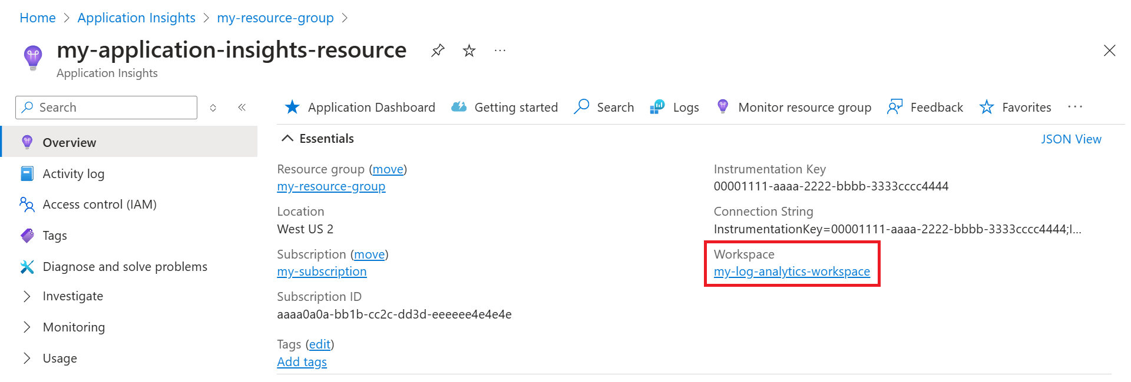The height and width of the screenshot is (382, 1131).
Task: Click the JSON View link
Action: point(1070,139)
